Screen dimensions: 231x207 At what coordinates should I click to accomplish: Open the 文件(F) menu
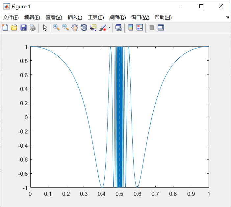tap(11, 17)
